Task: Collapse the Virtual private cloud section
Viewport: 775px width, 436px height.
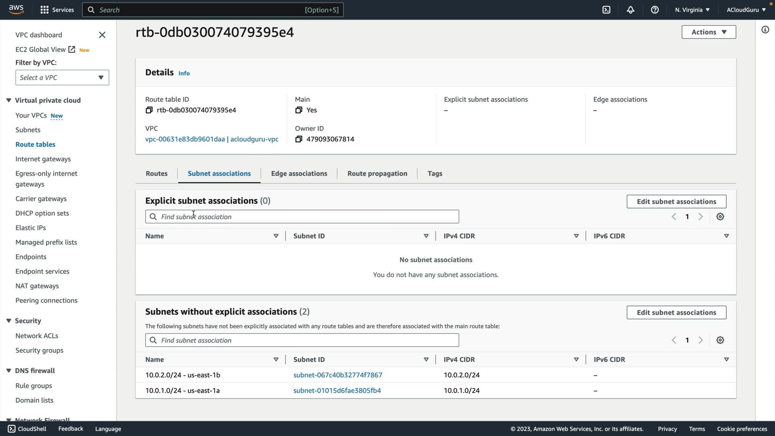Action: point(9,101)
